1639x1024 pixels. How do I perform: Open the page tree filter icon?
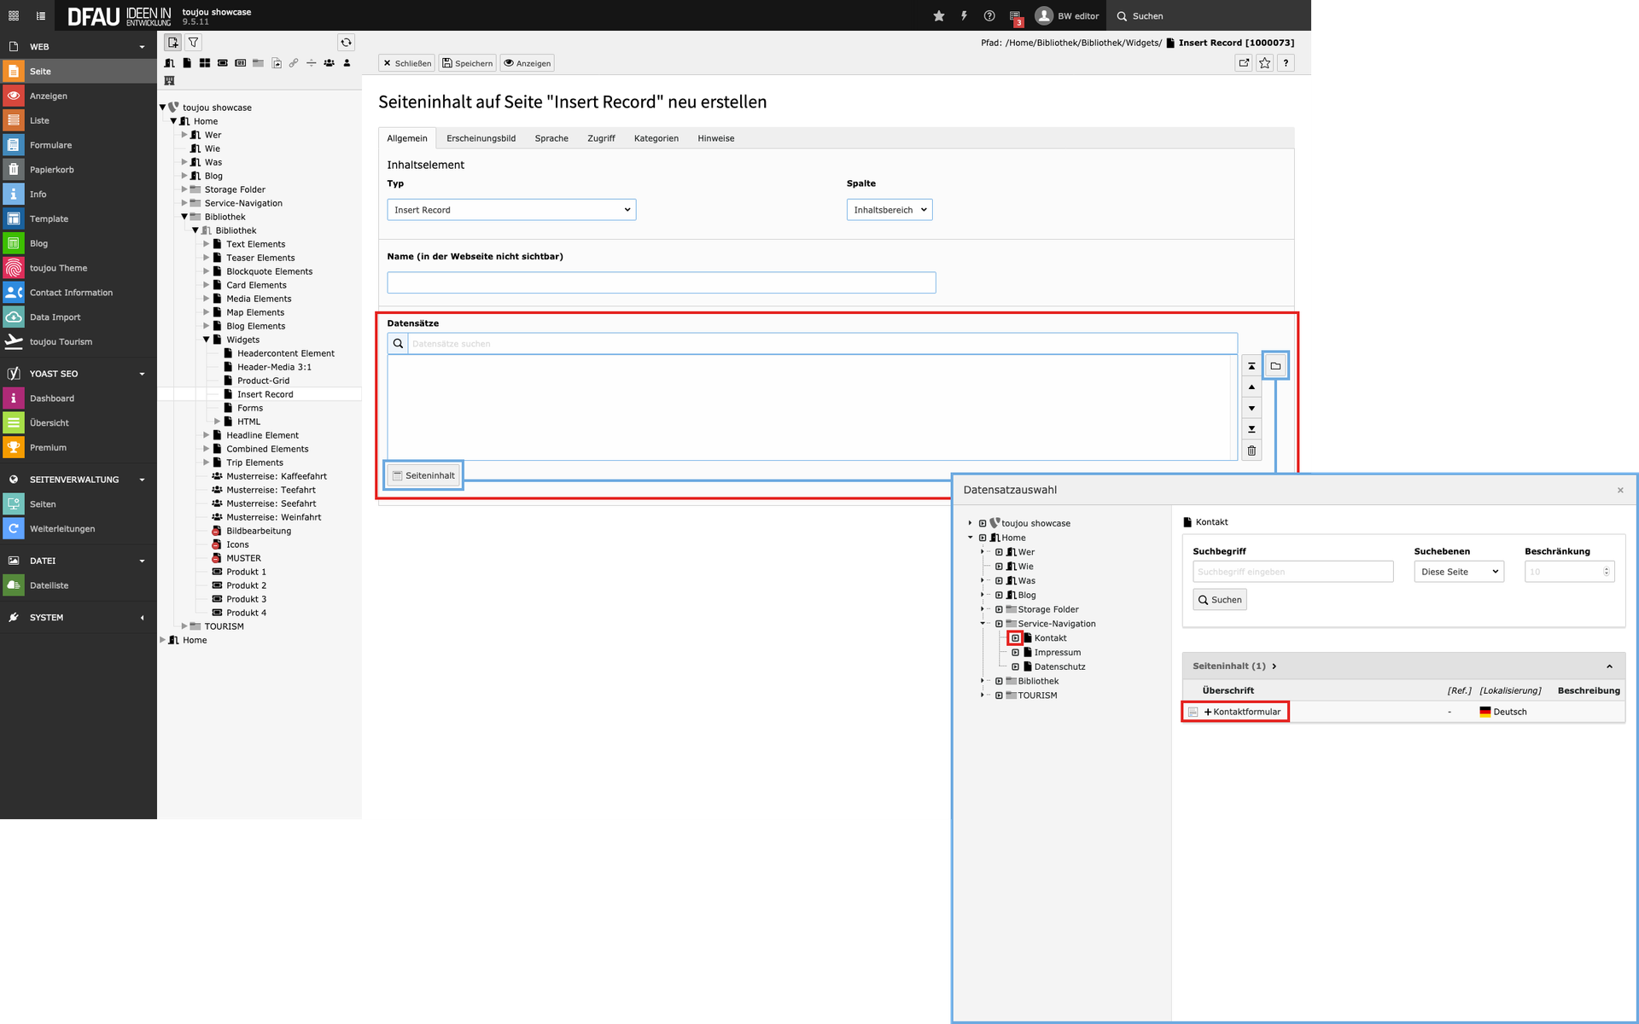(194, 42)
